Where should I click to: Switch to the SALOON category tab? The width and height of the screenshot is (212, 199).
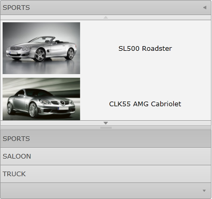pos(105,157)
